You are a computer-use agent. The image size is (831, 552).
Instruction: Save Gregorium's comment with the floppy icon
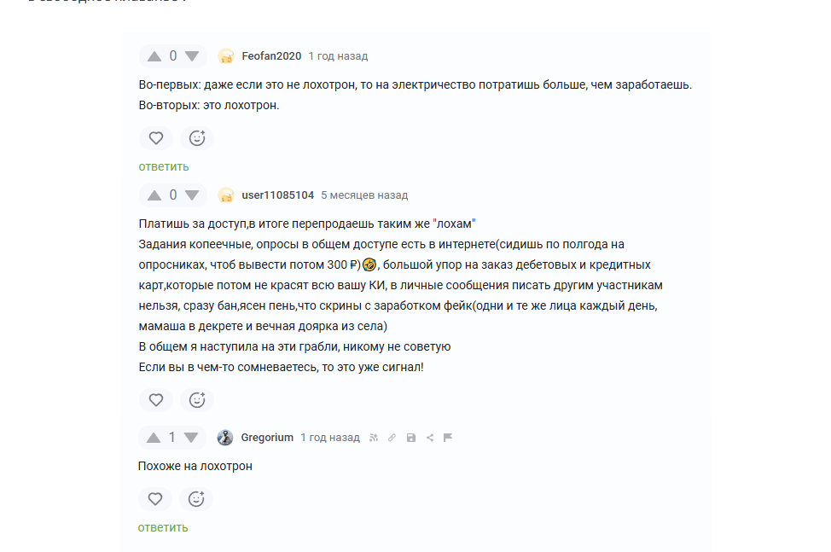click(x=410, y=438)
